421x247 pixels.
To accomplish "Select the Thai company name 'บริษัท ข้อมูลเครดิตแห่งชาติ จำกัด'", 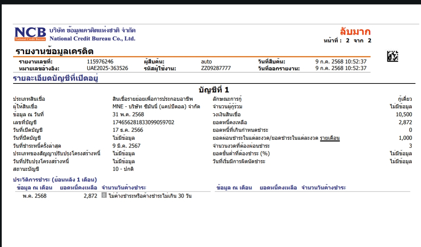I will (x=92, y=30).
